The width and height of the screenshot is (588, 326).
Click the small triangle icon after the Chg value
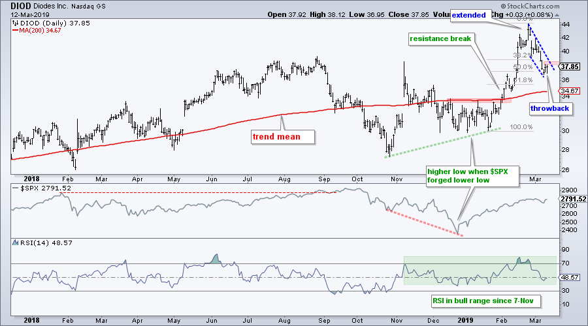click(x=557, y=16)
